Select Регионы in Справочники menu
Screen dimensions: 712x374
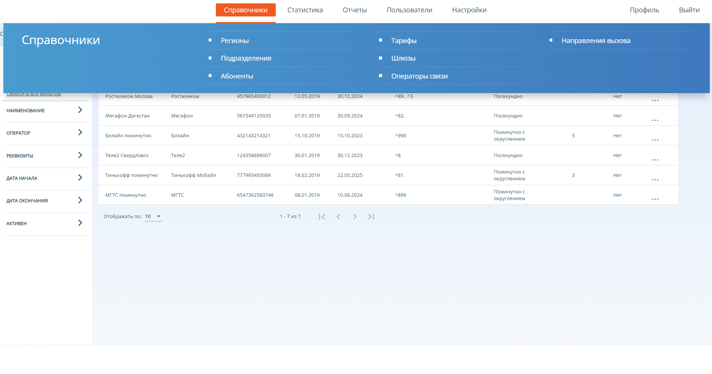click(235, 40)
